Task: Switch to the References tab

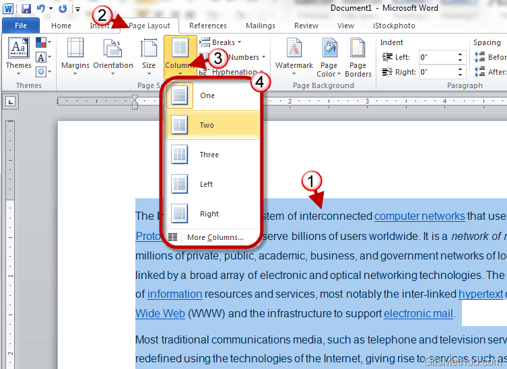Action: click(x=208, y=26)
